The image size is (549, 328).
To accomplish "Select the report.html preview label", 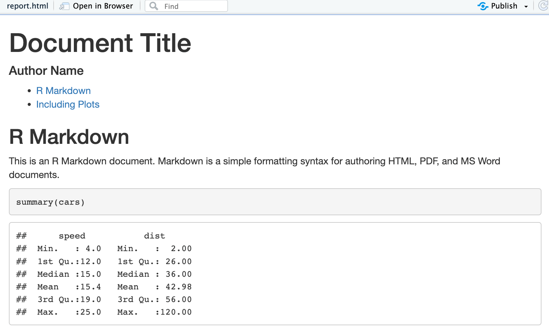I will [x=27, y=5].
